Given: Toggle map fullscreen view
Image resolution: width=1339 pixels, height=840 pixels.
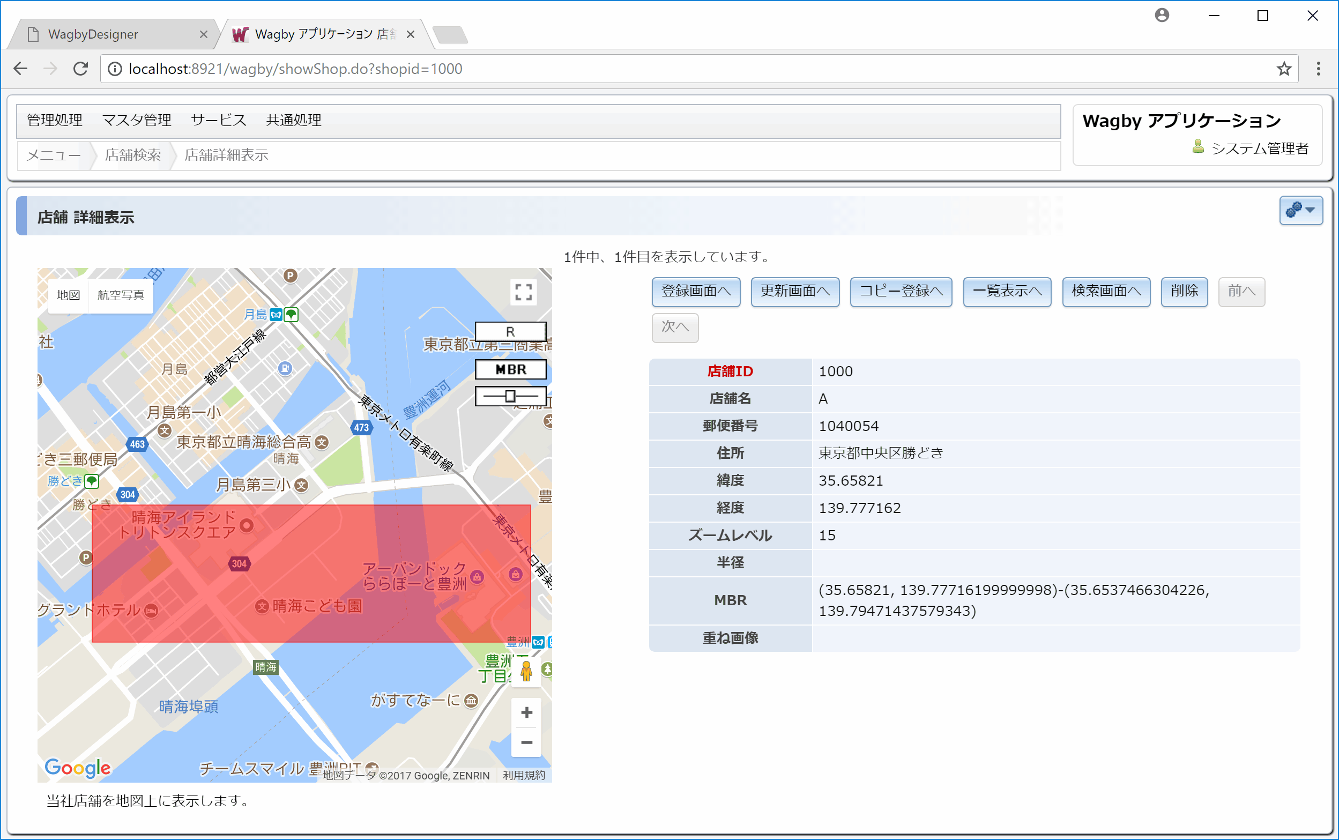Looking at the screenshot, I should coord(523,292).
